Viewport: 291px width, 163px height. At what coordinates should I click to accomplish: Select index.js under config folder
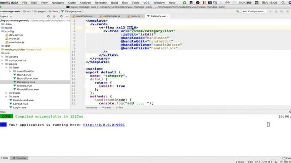coord(14,38)
